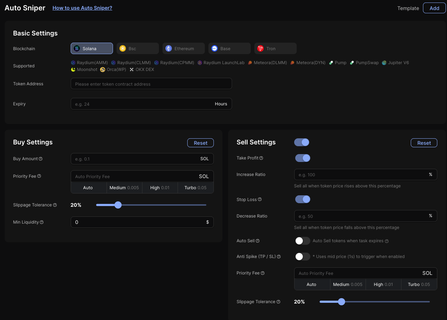Click help icon next to Auto Sell label
Screen dimensions: 447x320
pos(258,241)
